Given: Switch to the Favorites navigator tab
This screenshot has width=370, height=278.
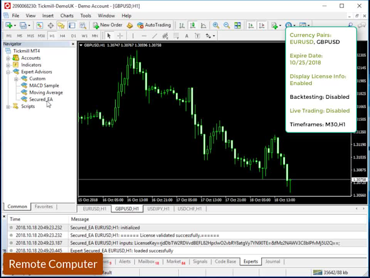Looking at the screenshot, I should click(x=44, y=207).
